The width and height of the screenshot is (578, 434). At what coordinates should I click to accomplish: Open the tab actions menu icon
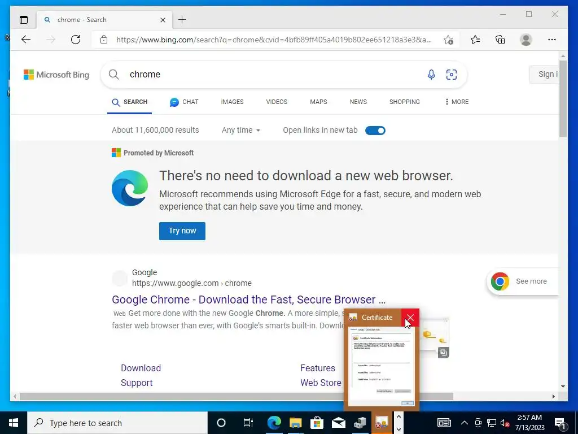click(24, 20)
